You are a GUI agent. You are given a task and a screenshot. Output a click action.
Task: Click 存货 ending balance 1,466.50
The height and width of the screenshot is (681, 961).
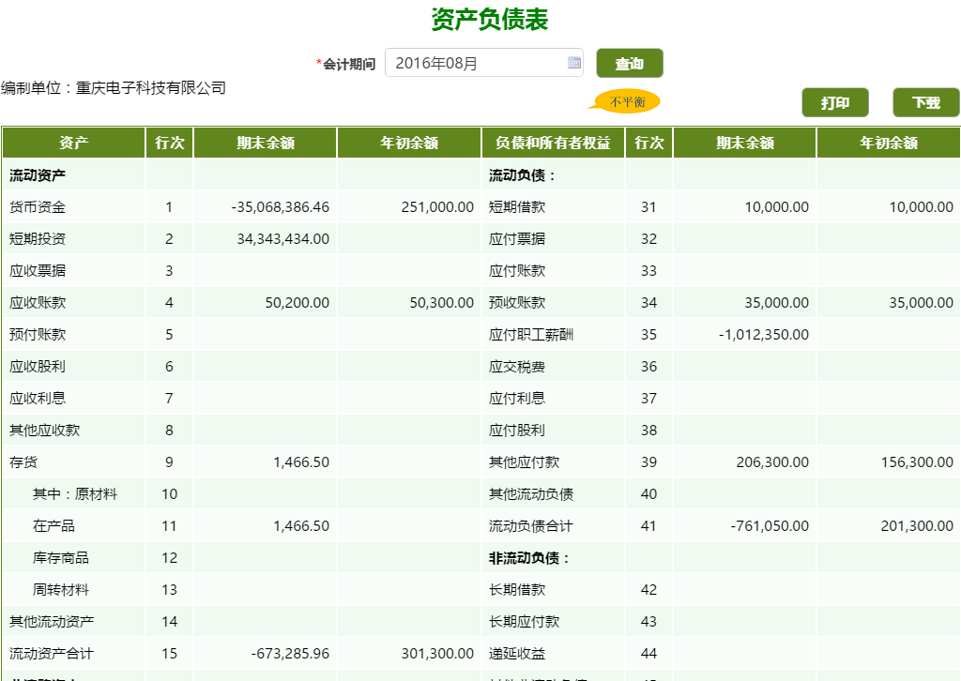coord(301,462)
